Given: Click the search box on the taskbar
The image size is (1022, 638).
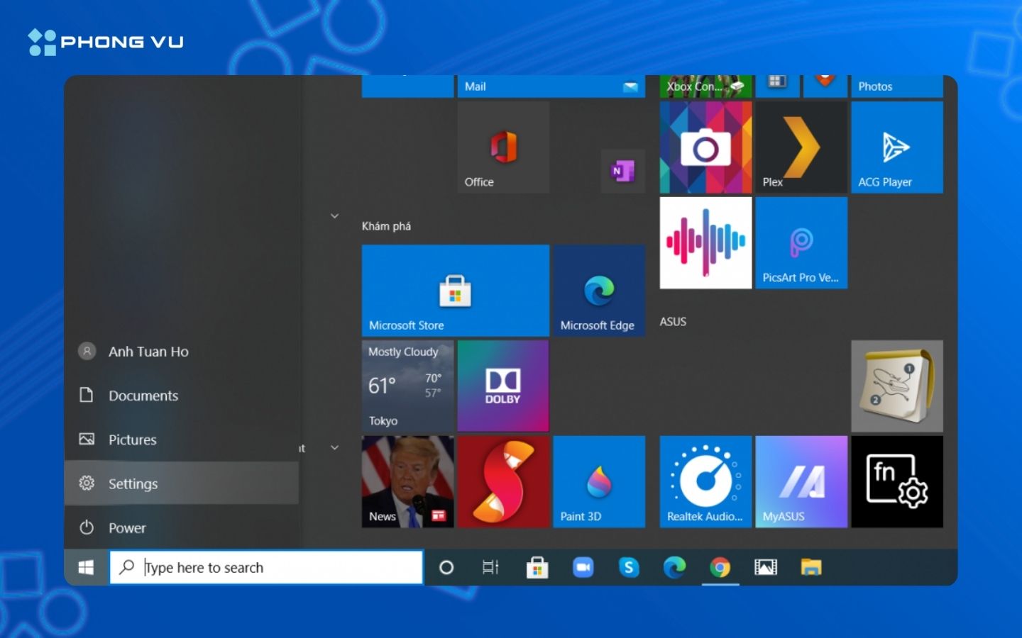Looking at the screenshot, I should 266,567.
